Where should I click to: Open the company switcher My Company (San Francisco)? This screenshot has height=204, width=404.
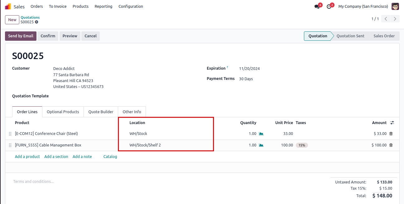point(363,6)
